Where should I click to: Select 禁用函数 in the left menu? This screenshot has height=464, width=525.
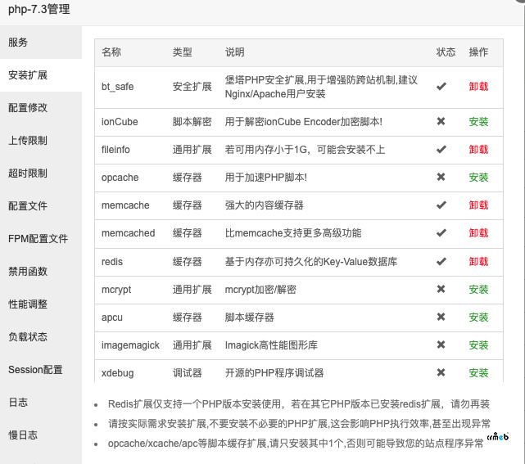point(28,272)
